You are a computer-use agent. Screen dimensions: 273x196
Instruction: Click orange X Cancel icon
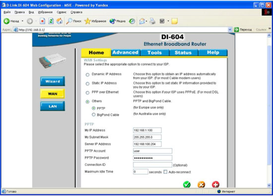click(x=201, y=184)
